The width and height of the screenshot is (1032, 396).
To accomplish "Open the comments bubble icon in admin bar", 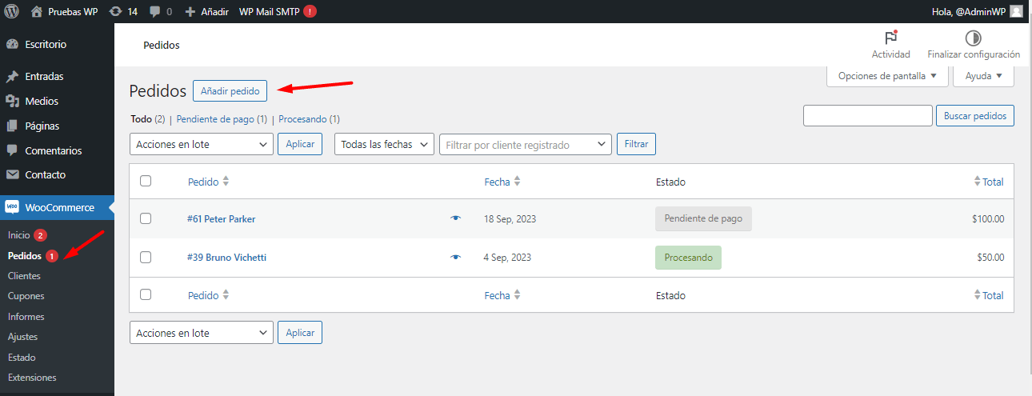I will [155, 11].
